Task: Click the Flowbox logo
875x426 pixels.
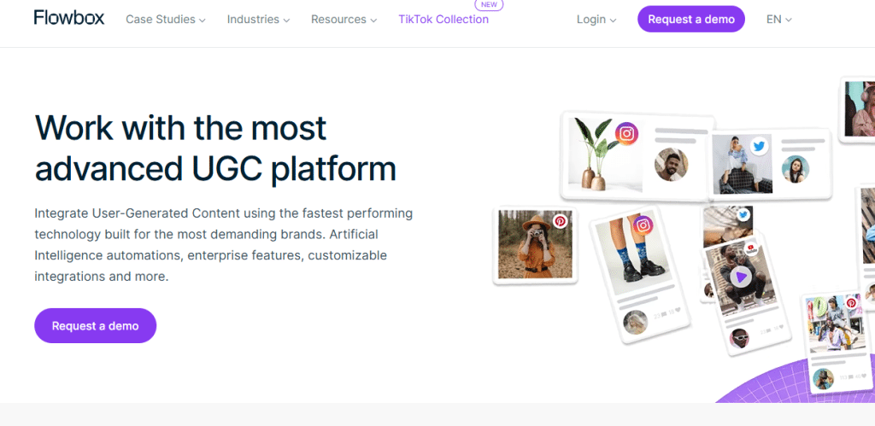Action: [69, 18]
